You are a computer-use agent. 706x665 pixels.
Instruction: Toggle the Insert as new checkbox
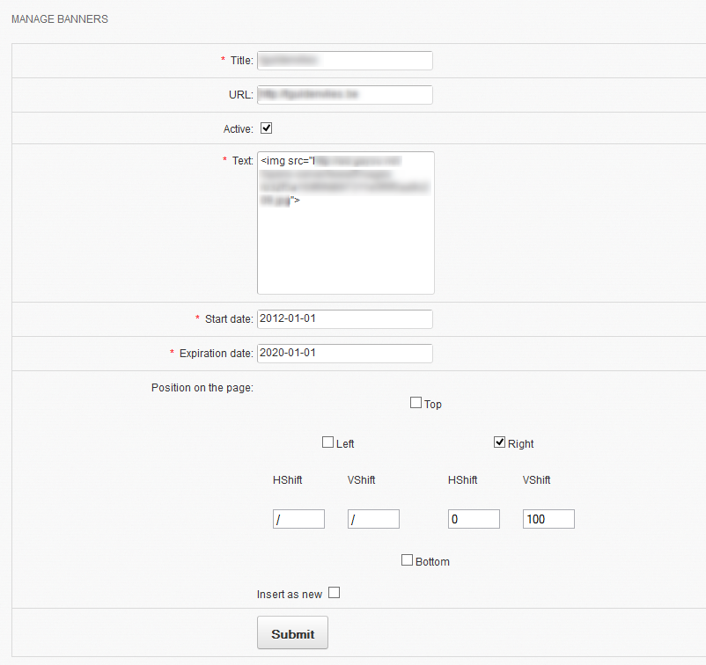click(334, 593)
